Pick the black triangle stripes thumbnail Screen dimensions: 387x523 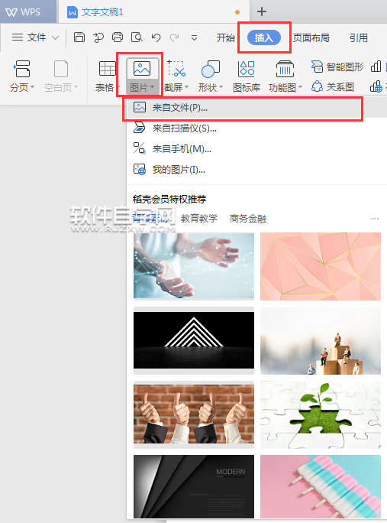194,340
